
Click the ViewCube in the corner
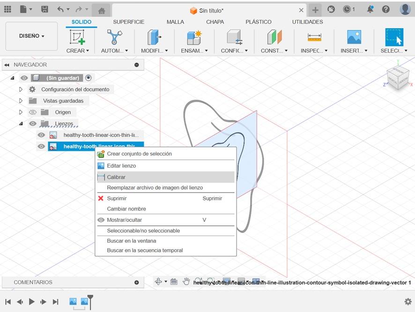pyautogui.click(x=398, y=78)
